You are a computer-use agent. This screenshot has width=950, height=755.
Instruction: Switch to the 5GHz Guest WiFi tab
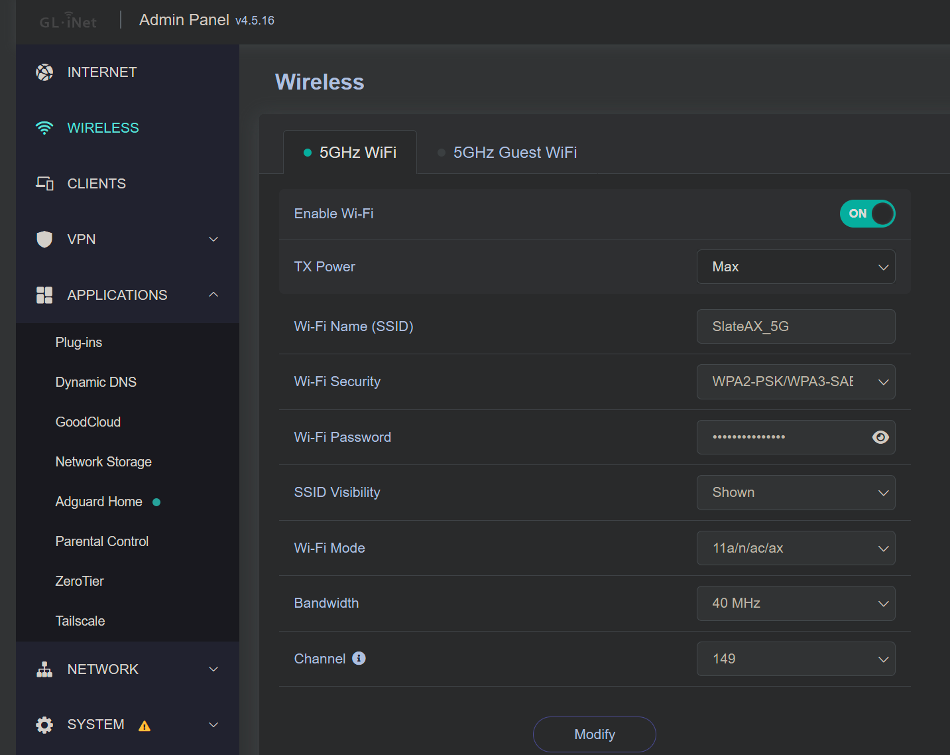pos(514,152)
